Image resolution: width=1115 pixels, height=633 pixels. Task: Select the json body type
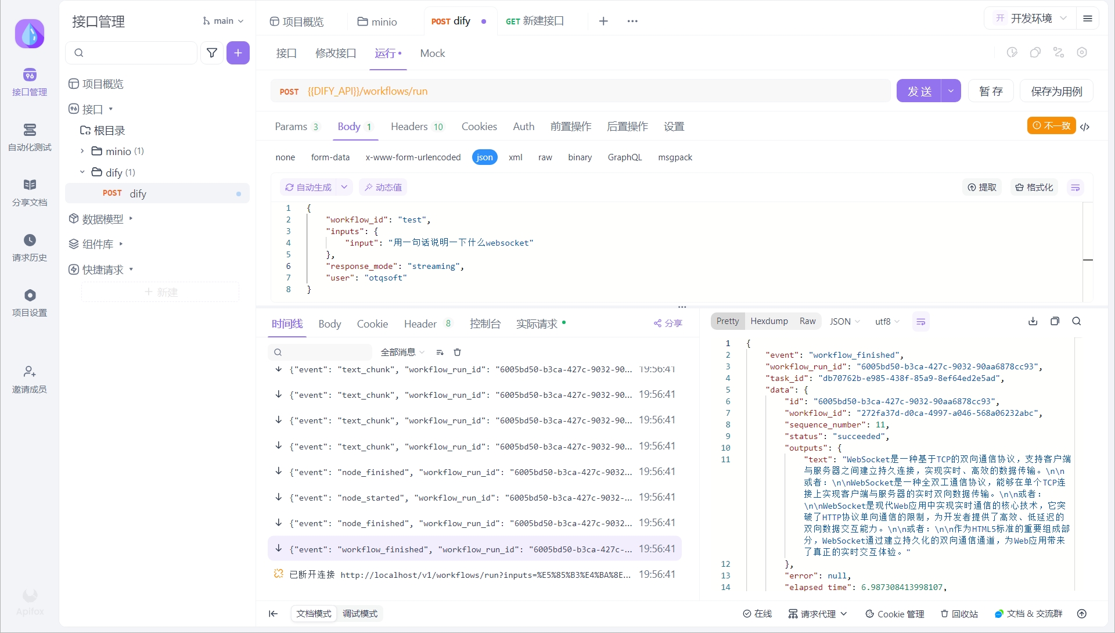point(485,157)
